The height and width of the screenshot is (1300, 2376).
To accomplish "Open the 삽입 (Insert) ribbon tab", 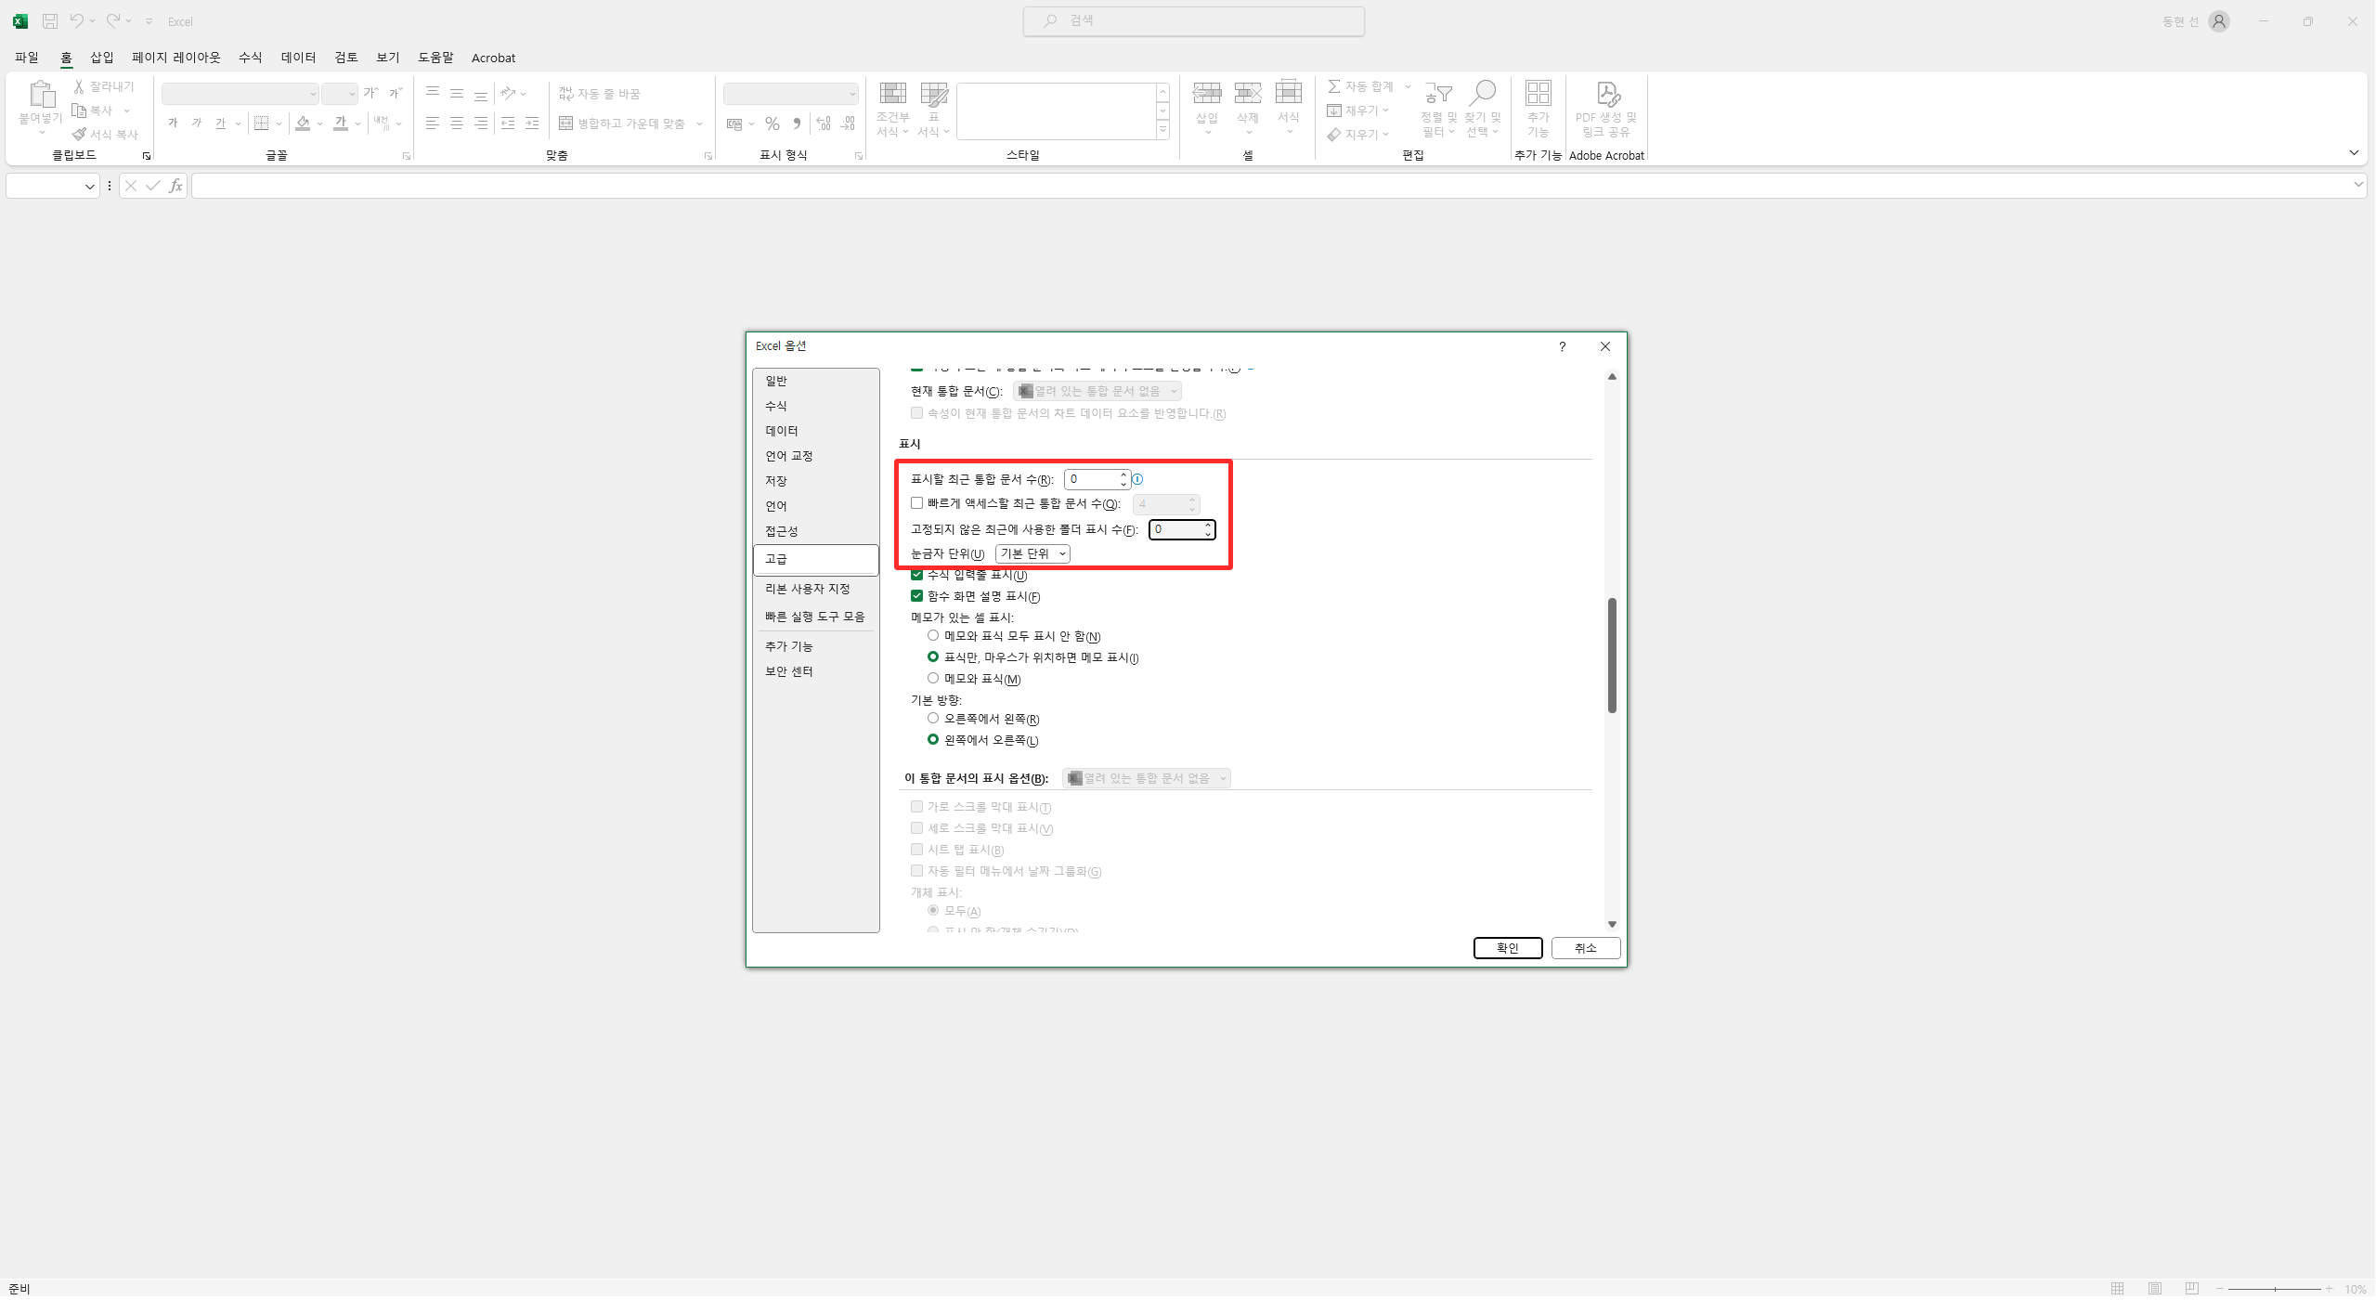I will pos(101,58).
